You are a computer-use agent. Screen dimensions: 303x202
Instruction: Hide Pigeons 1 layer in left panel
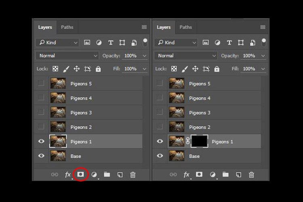click(x=41, y=141)
